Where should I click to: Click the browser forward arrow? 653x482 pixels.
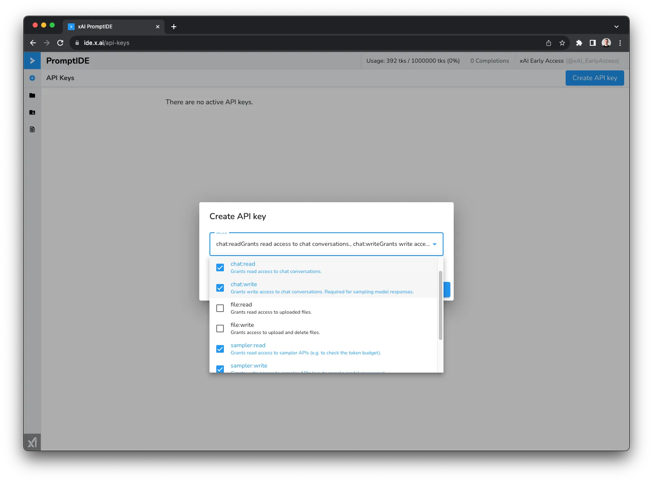pos(47,43)
